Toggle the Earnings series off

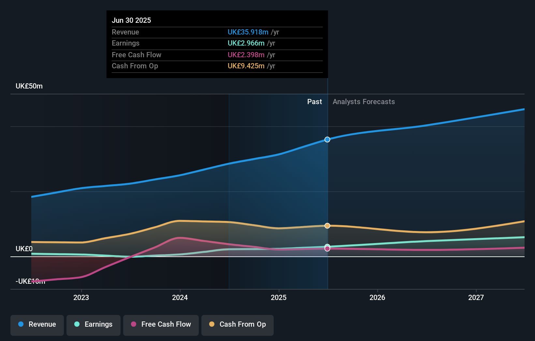click(x=94, y=325)
